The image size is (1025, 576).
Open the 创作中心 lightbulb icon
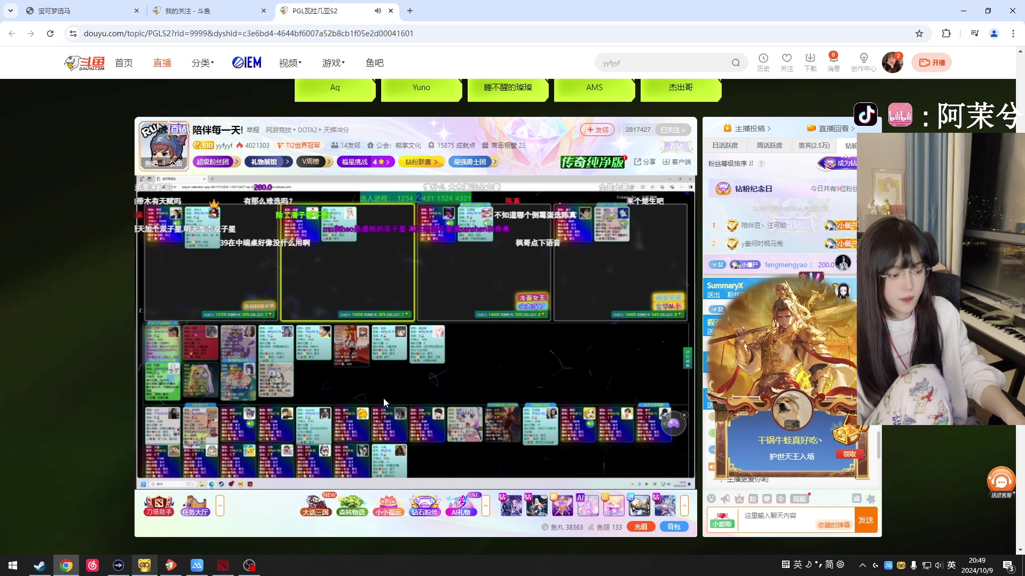tap(863, 62)
